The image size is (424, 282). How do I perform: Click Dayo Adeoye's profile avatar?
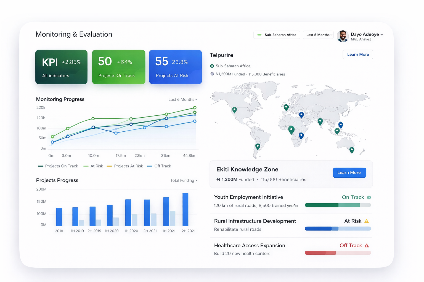click(343, 36)
